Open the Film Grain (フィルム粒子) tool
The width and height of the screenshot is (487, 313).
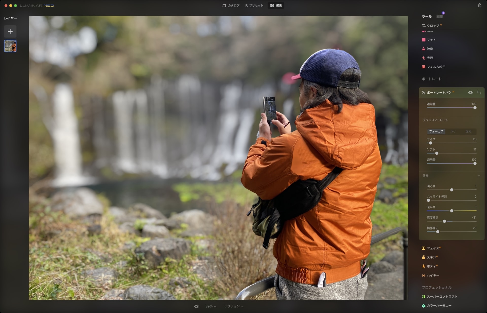pyautogui.click(x=436, y=67)
